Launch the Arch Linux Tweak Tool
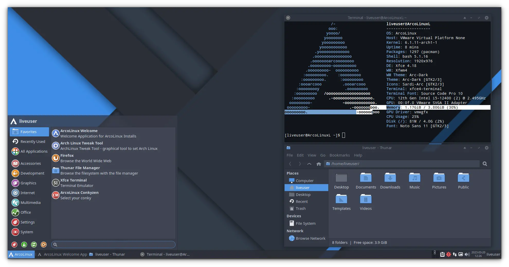The image size is (509, 267). pyautogui.click(x=82, y=143)
